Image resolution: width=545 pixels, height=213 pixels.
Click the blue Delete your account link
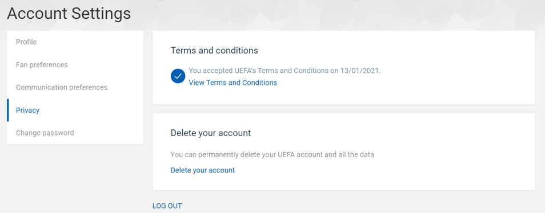203,170
